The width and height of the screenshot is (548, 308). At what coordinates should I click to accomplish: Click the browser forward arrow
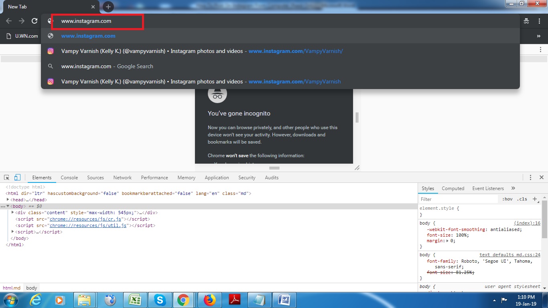coord(22,21)
